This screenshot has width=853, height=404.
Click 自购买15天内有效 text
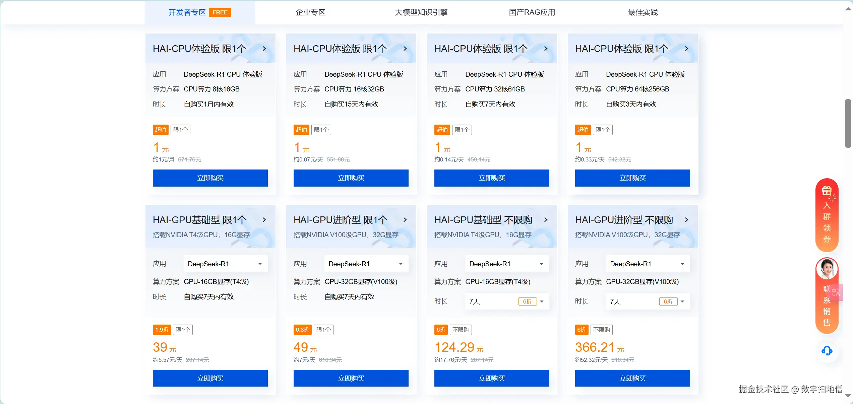(x=351, y=104)
